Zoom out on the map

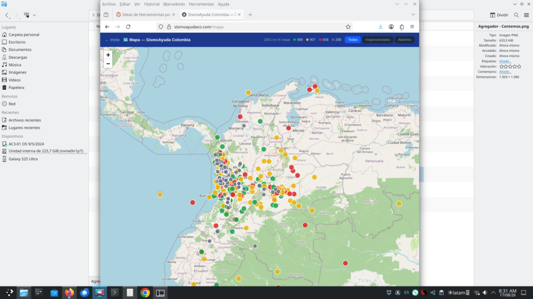coord(108,64)
